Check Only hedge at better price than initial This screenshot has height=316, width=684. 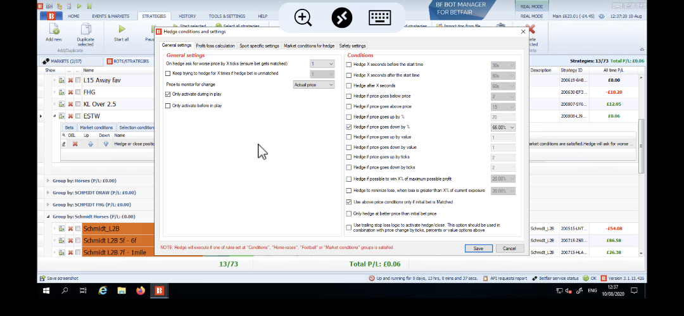(x=348, y=214)
